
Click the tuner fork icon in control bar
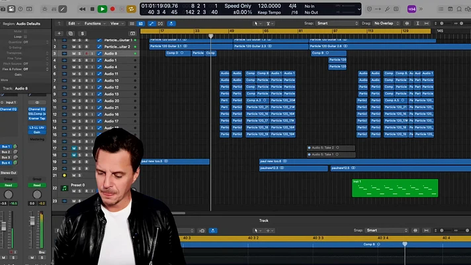[x=387, y=9]
